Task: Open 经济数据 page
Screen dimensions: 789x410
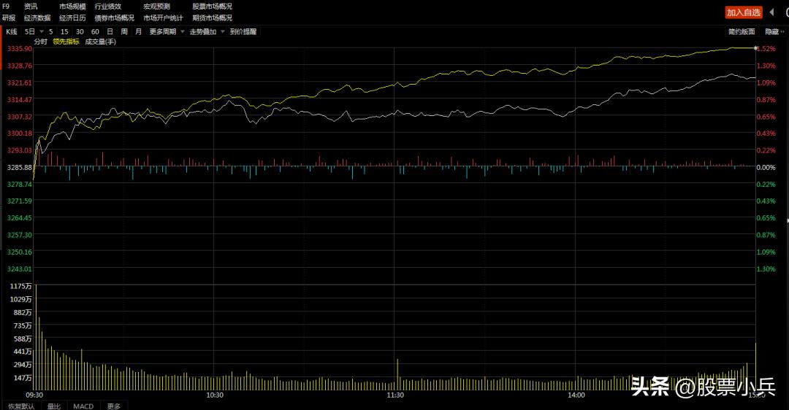Action: (x=37, y=18)
